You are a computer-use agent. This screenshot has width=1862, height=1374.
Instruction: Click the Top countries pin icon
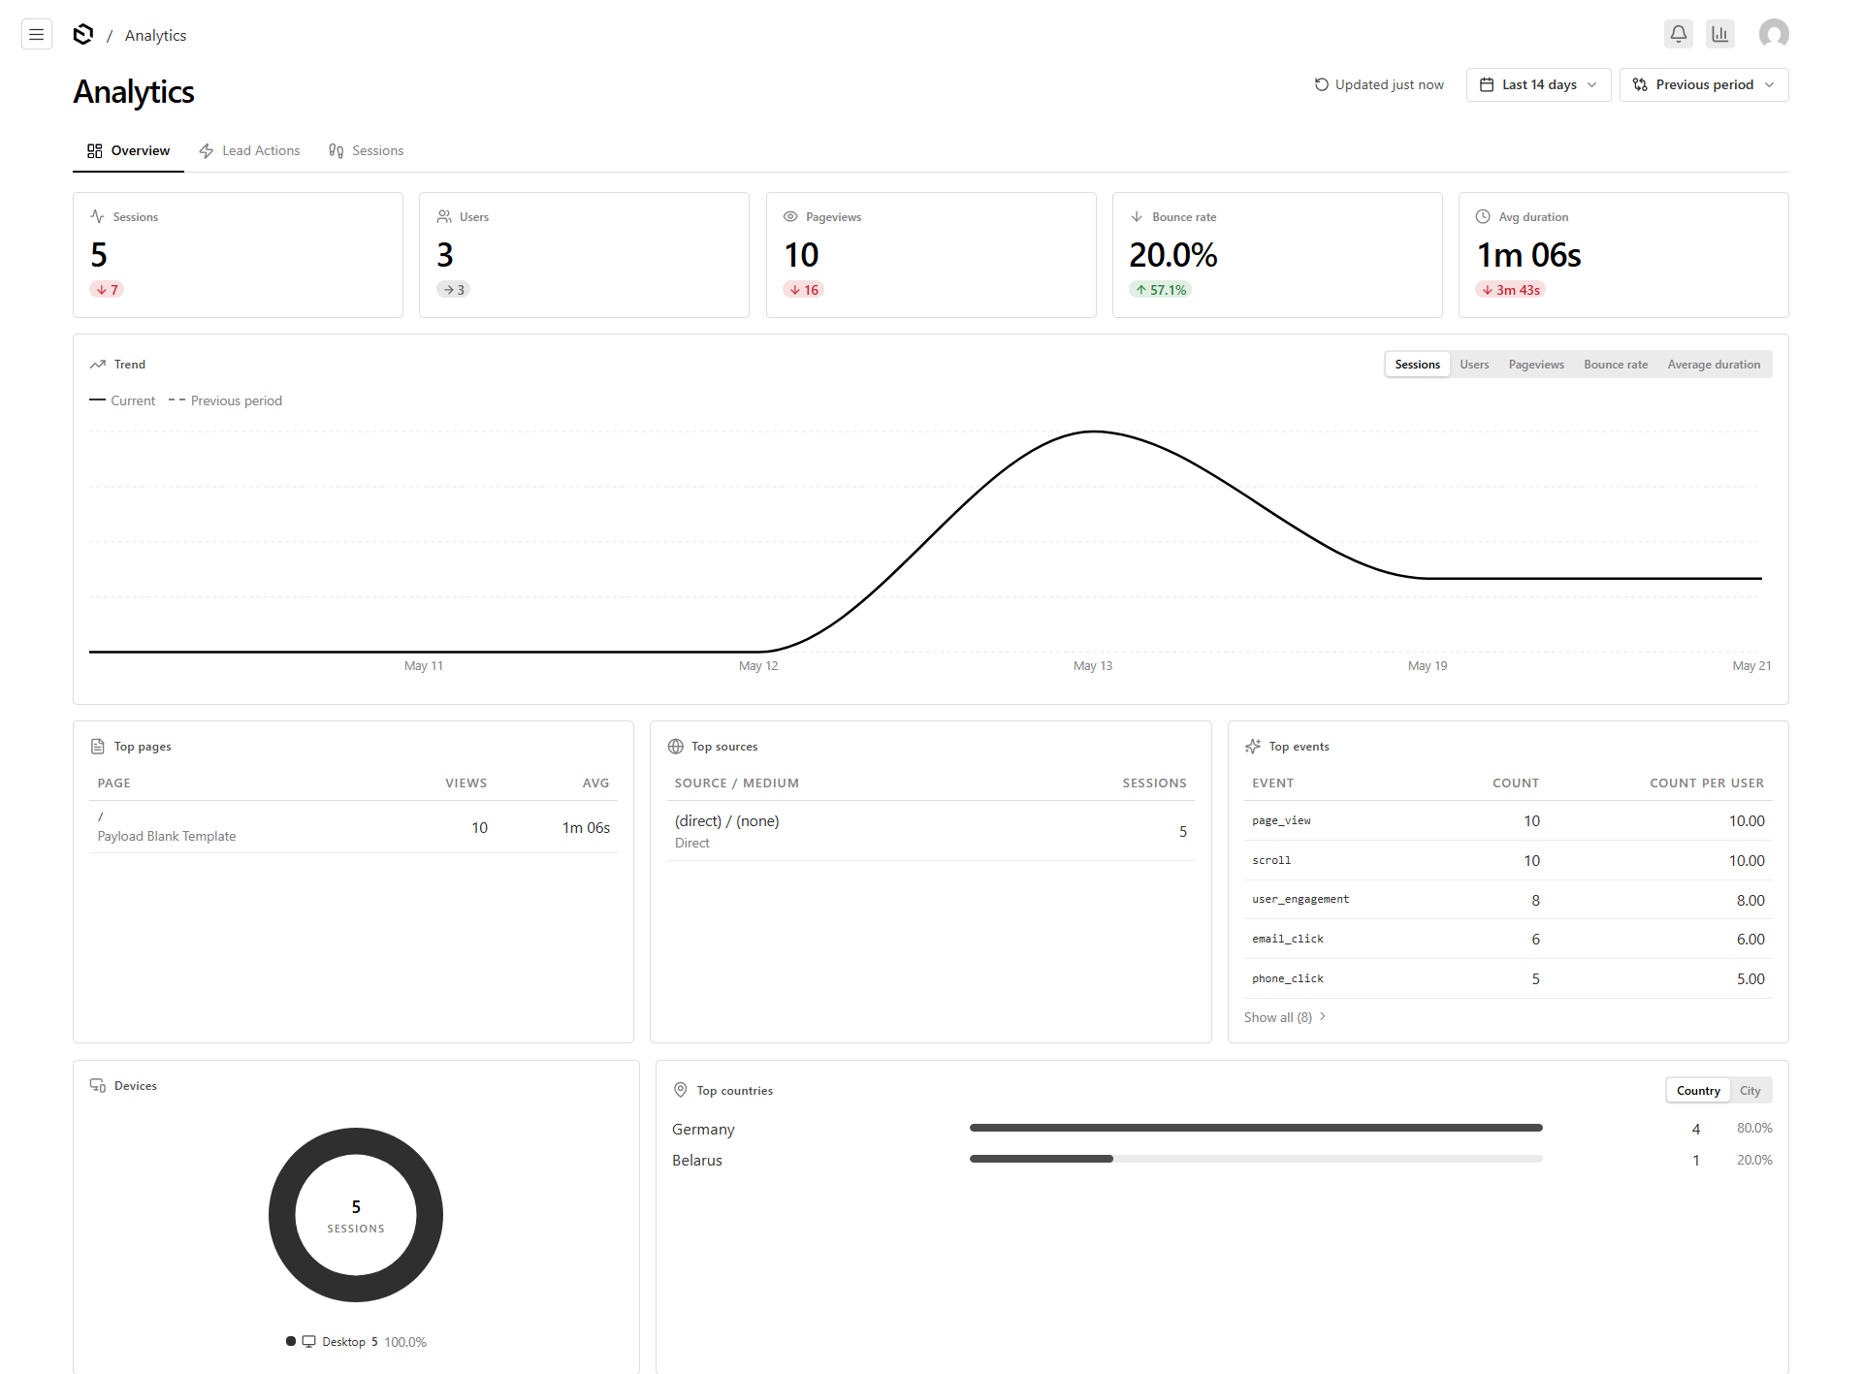[x=681, y=1090]
